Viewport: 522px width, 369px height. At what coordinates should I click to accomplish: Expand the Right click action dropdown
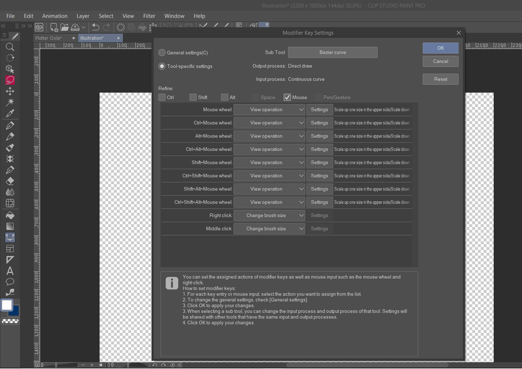(269, 215)
